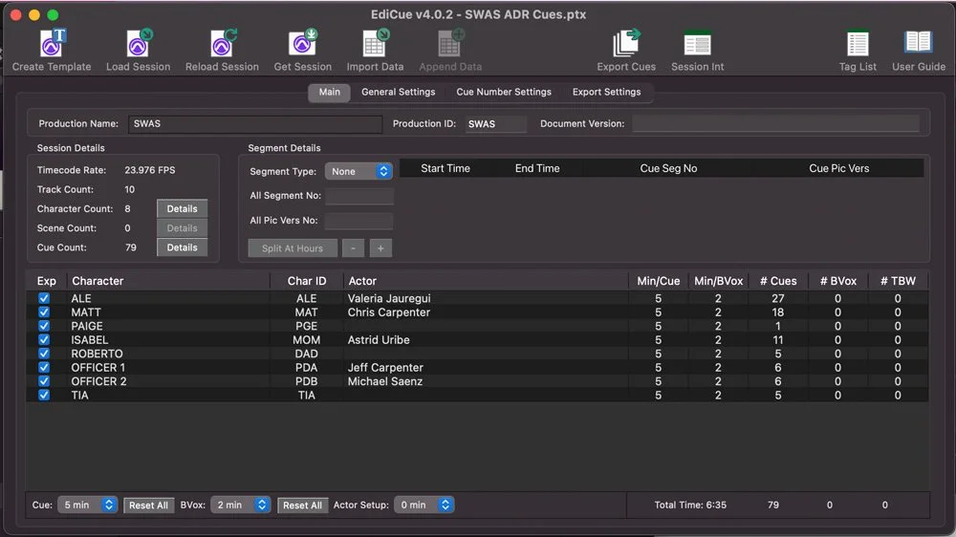The height and width of the screenshot is (537, 956).
Task: Click the BVox Reset All button
Action: (302, 505)
